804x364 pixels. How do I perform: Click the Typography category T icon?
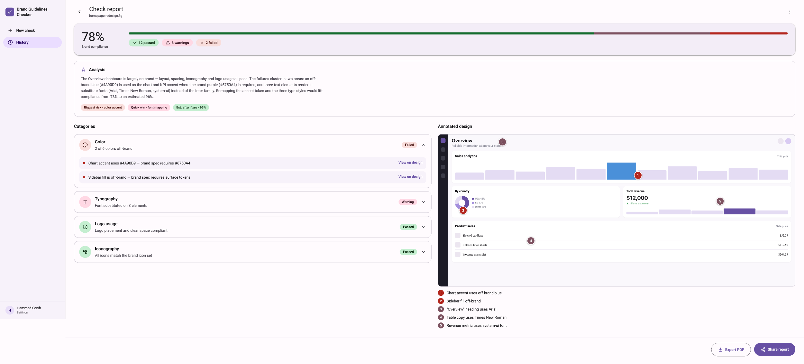click(85, 202)
